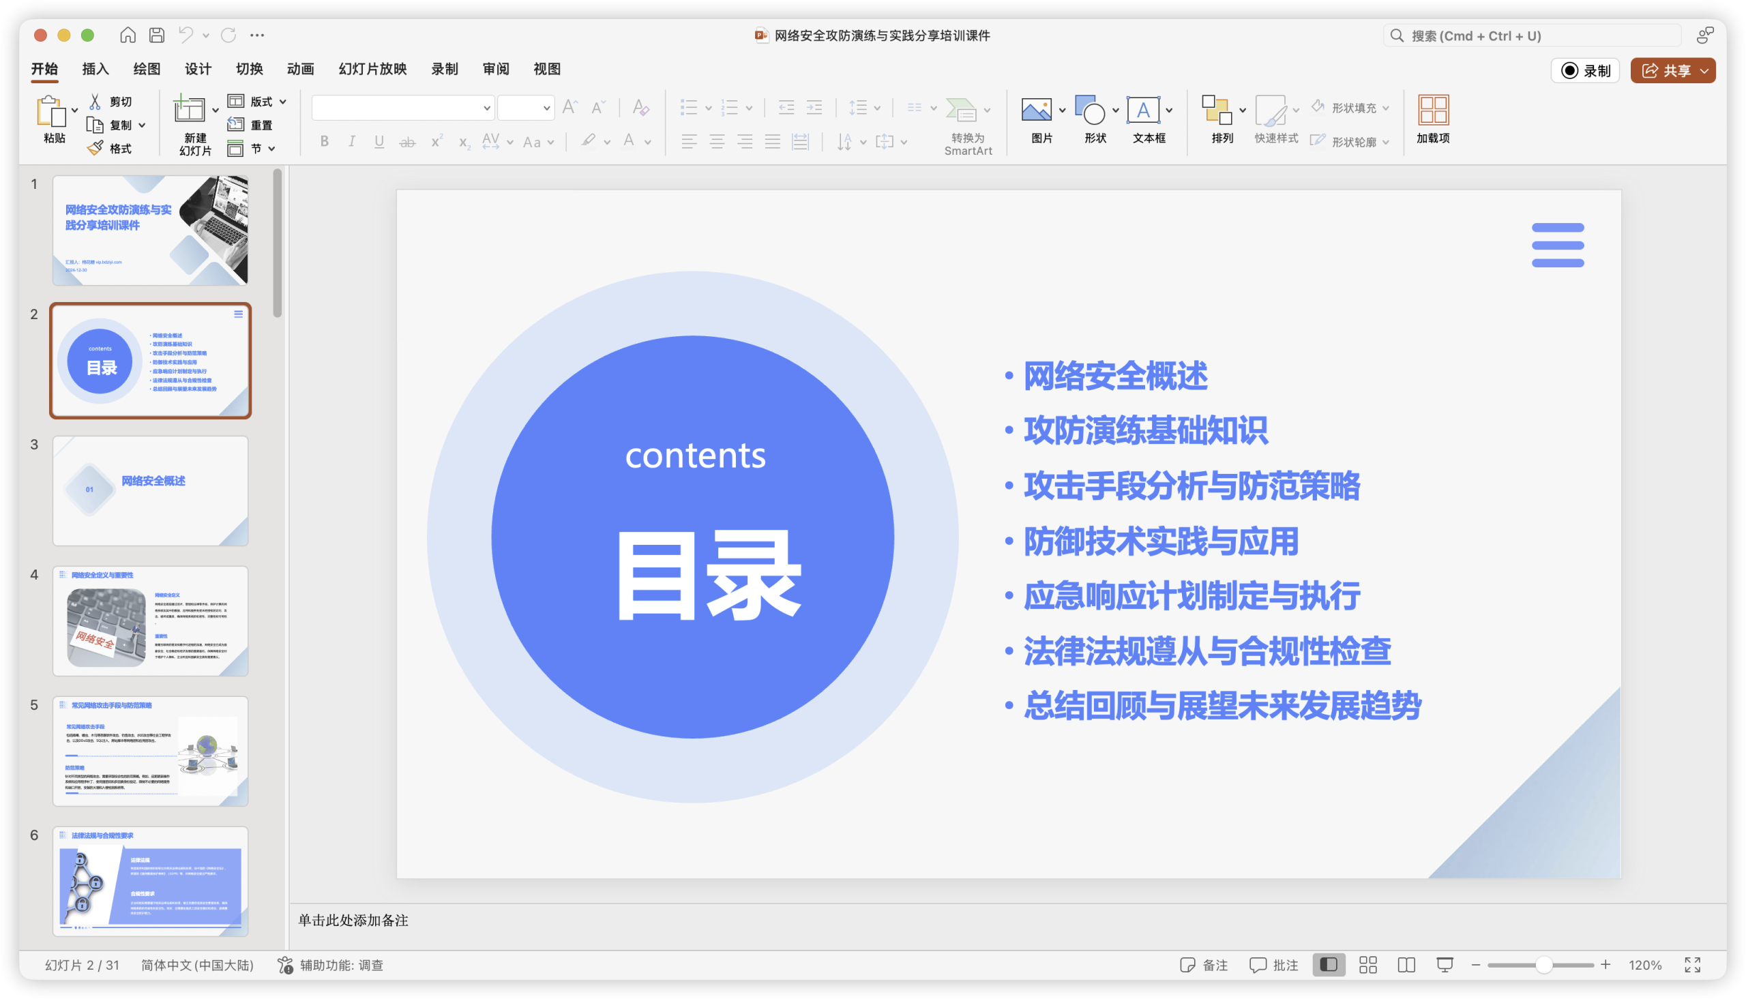Viewport: 1746px width, 999px height.
Task: Click the 共享 share button
Action: tap(1672, 70)
